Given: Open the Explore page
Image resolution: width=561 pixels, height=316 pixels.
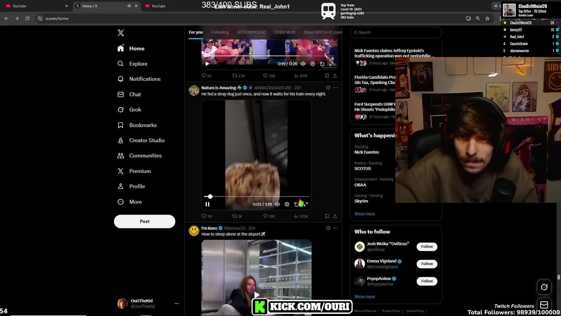Looking at the screenshot, I should coord(132,64).
